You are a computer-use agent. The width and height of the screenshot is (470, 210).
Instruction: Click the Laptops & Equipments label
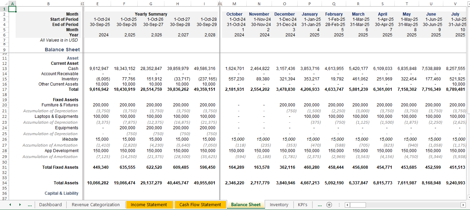coord(57,116)
